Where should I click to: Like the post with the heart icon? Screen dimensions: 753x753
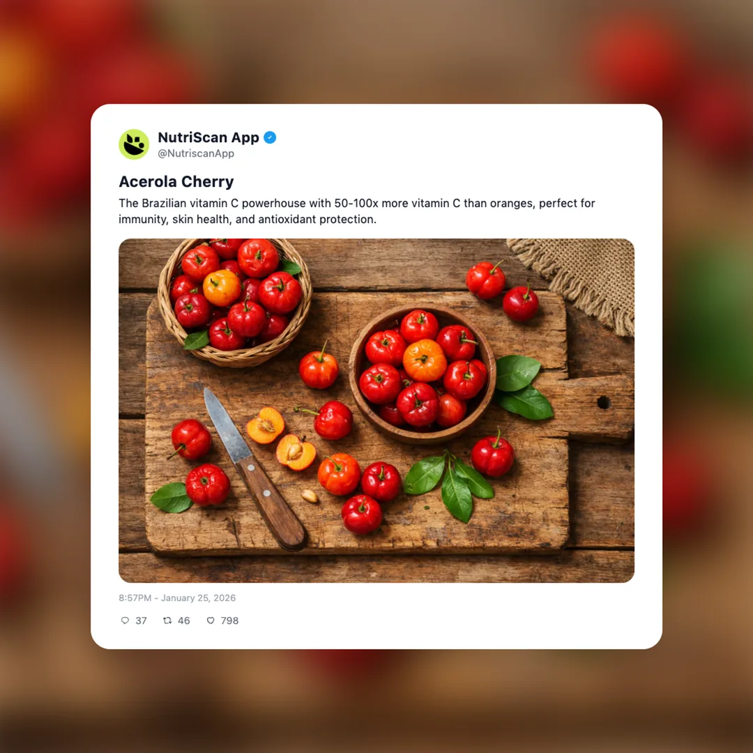click(x=211, y=621)
